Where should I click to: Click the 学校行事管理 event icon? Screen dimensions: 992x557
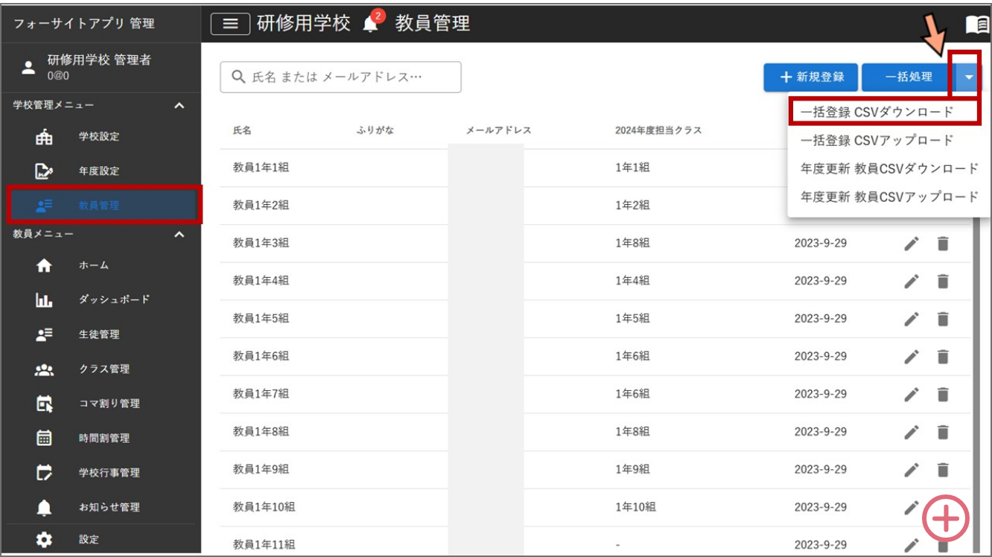(x=45, y=473)
